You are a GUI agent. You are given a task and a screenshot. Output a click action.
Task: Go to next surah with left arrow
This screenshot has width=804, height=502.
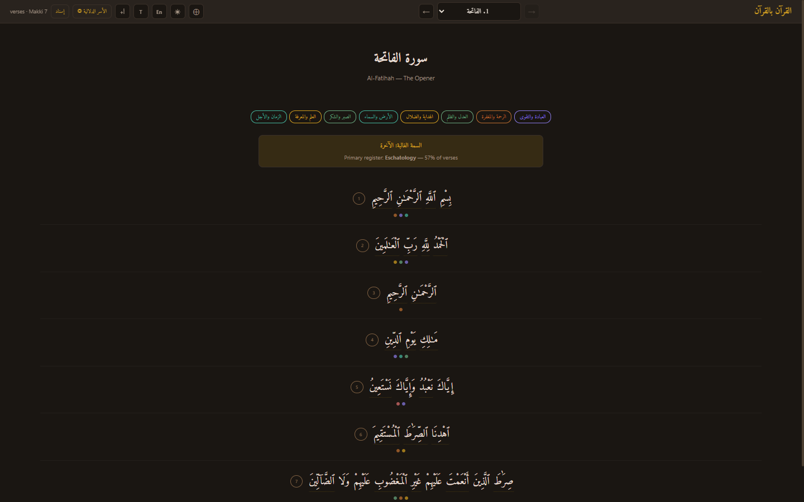click(426, 11)
